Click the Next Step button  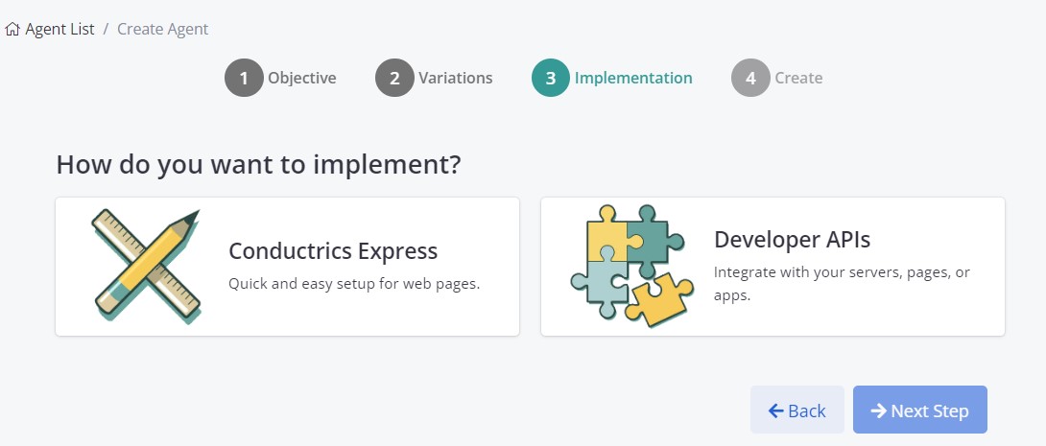[x=920, y=410]
